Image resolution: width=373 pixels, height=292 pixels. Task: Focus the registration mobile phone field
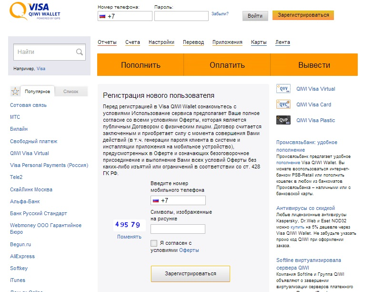[178, 200]
